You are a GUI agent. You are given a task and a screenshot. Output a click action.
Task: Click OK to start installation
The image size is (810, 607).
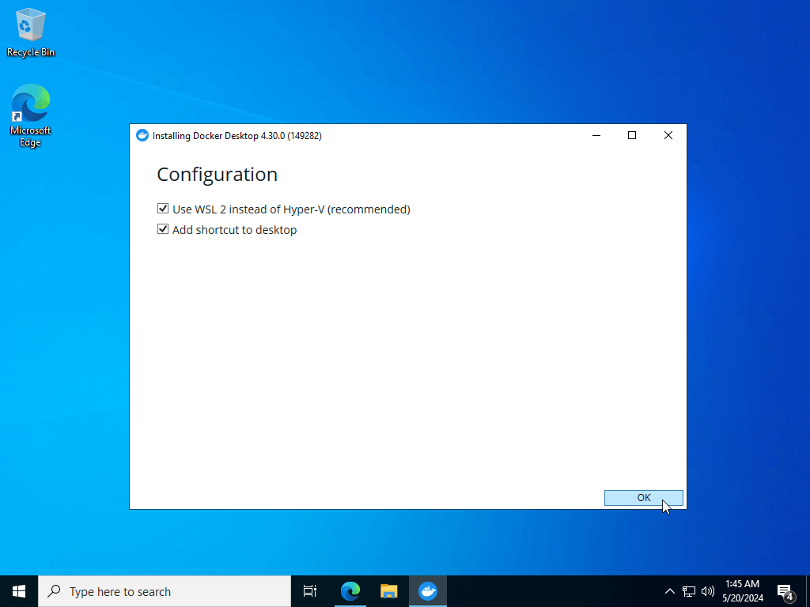pos(644,498)
